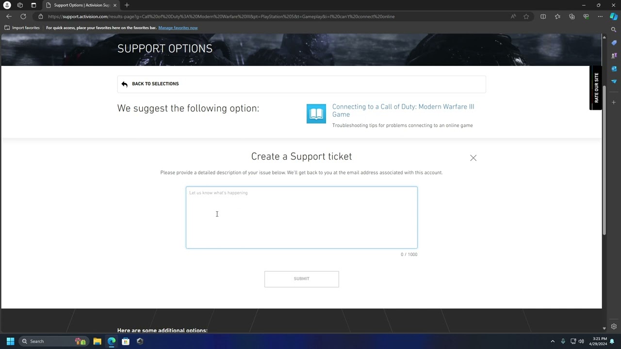Open tab actions menu icon
Viewport: 621px width, 349px height.
33,5
